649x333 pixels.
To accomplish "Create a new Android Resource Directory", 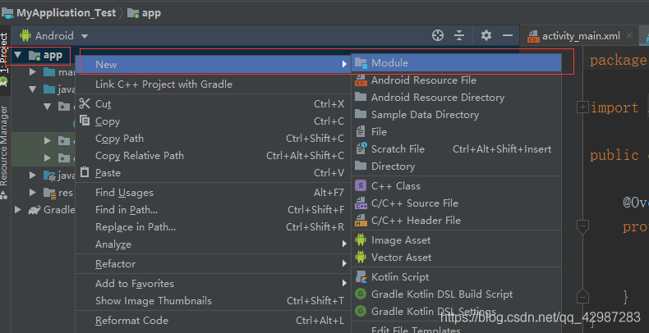I will 456,98.
